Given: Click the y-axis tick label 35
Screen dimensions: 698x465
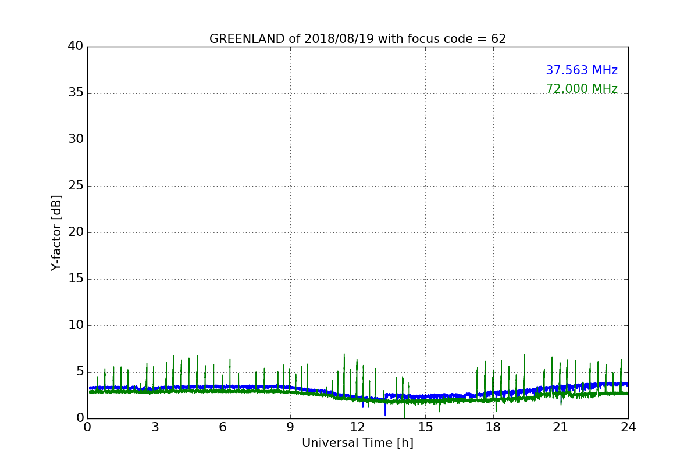Looking at the screenshot, I should 76,93.
